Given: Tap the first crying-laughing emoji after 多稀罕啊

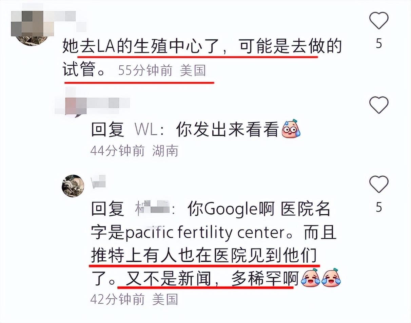Looking at the screenshot, I should pyautogui.click(x=311, y=279).
